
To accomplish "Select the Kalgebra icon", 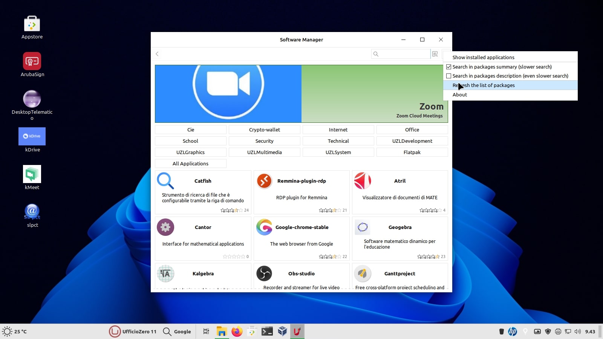I will pos(165,273).
